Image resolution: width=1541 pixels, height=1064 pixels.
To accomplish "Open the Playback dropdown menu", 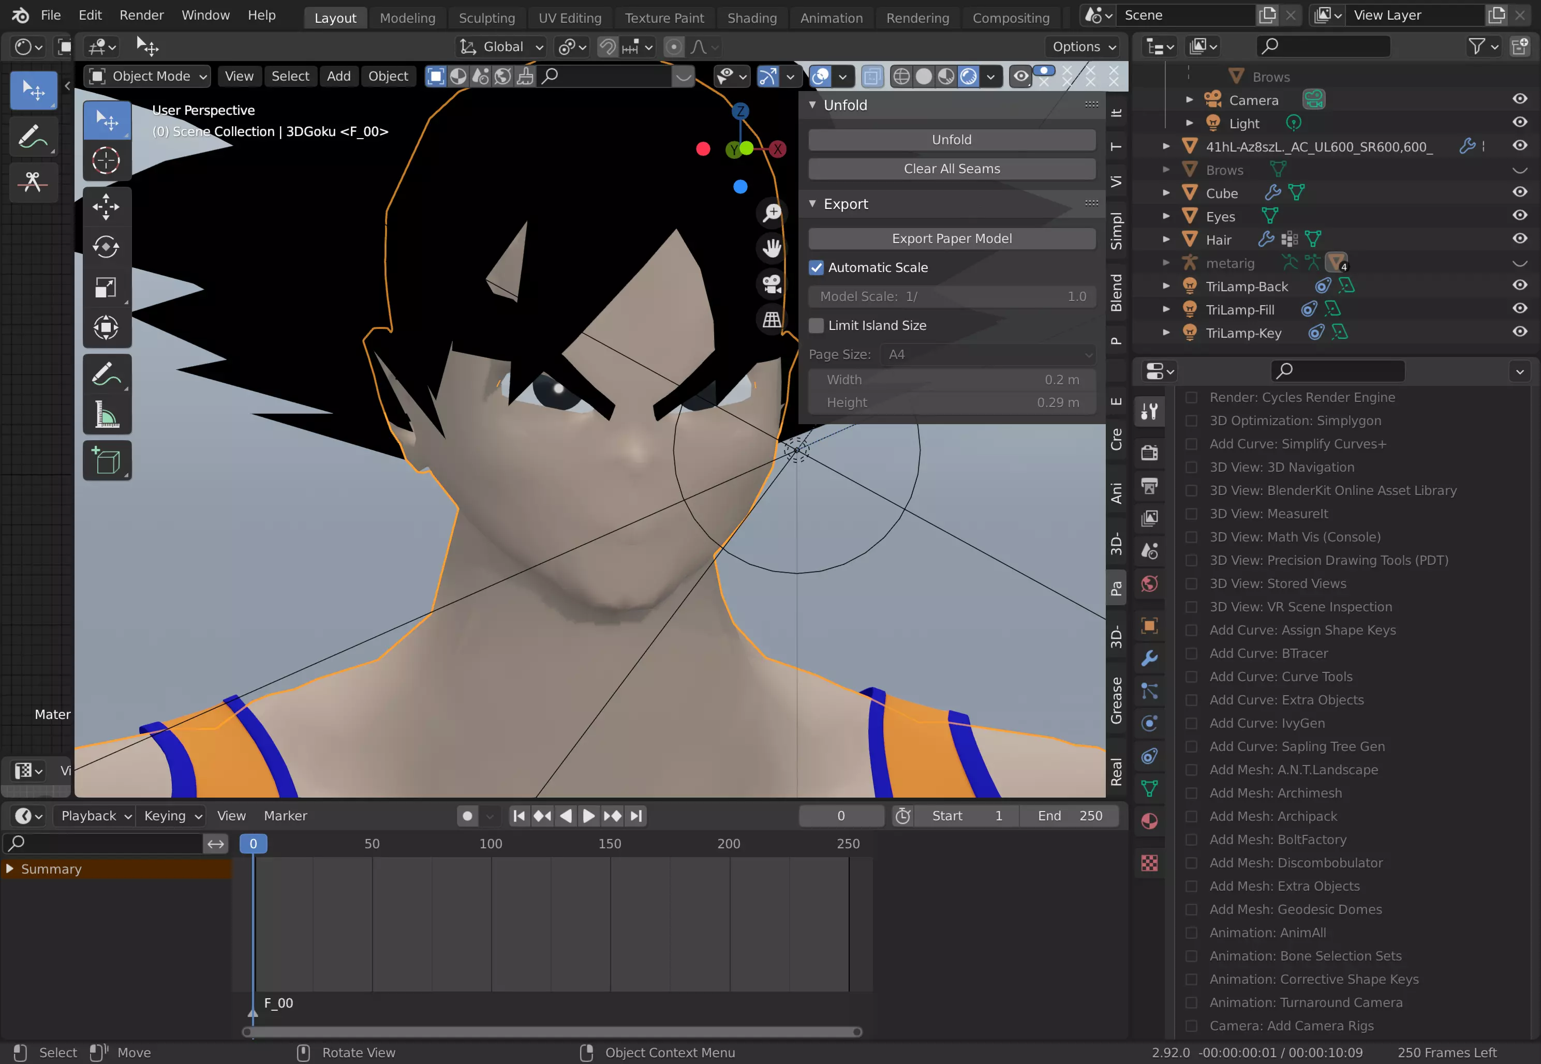I will pyautogui.click(x=95, y=816).
